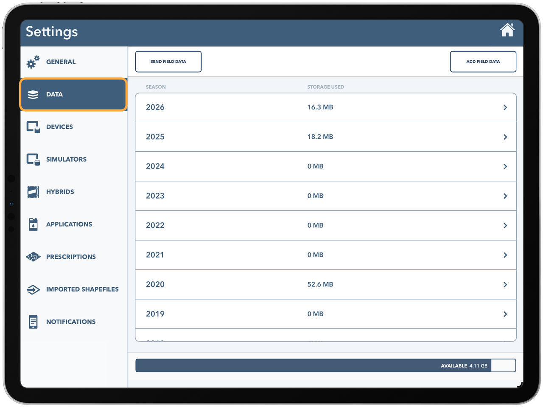Click the SEASON column header
Image resolution: width=543 pixels, height=407 pixels.
(x=156, y=87)
